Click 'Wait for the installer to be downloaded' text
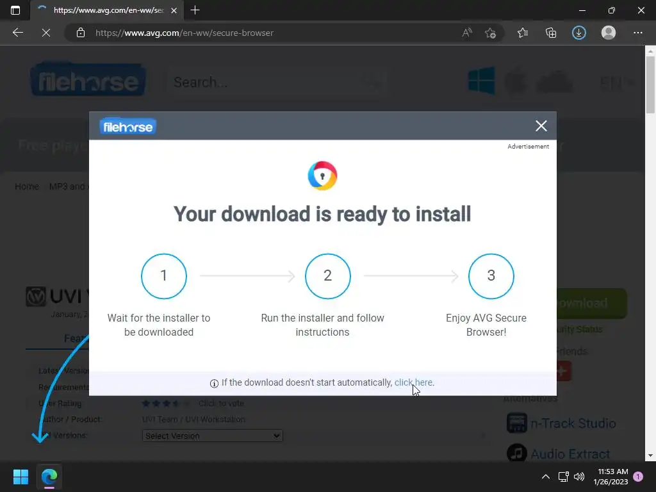This screenshot has height=492, width=656. pyautogui.click(x=159, y=325)
